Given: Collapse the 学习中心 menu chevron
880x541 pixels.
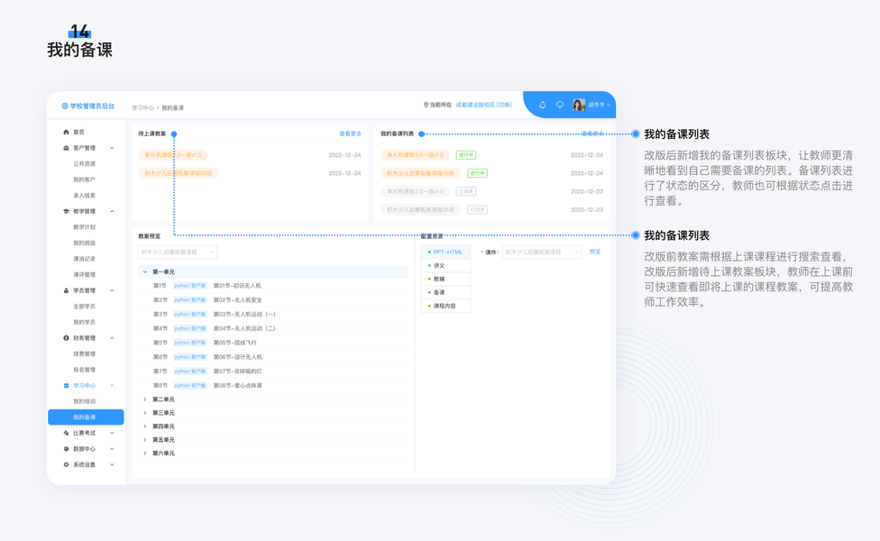Looking at the screenshot, I should pos(112,386).
